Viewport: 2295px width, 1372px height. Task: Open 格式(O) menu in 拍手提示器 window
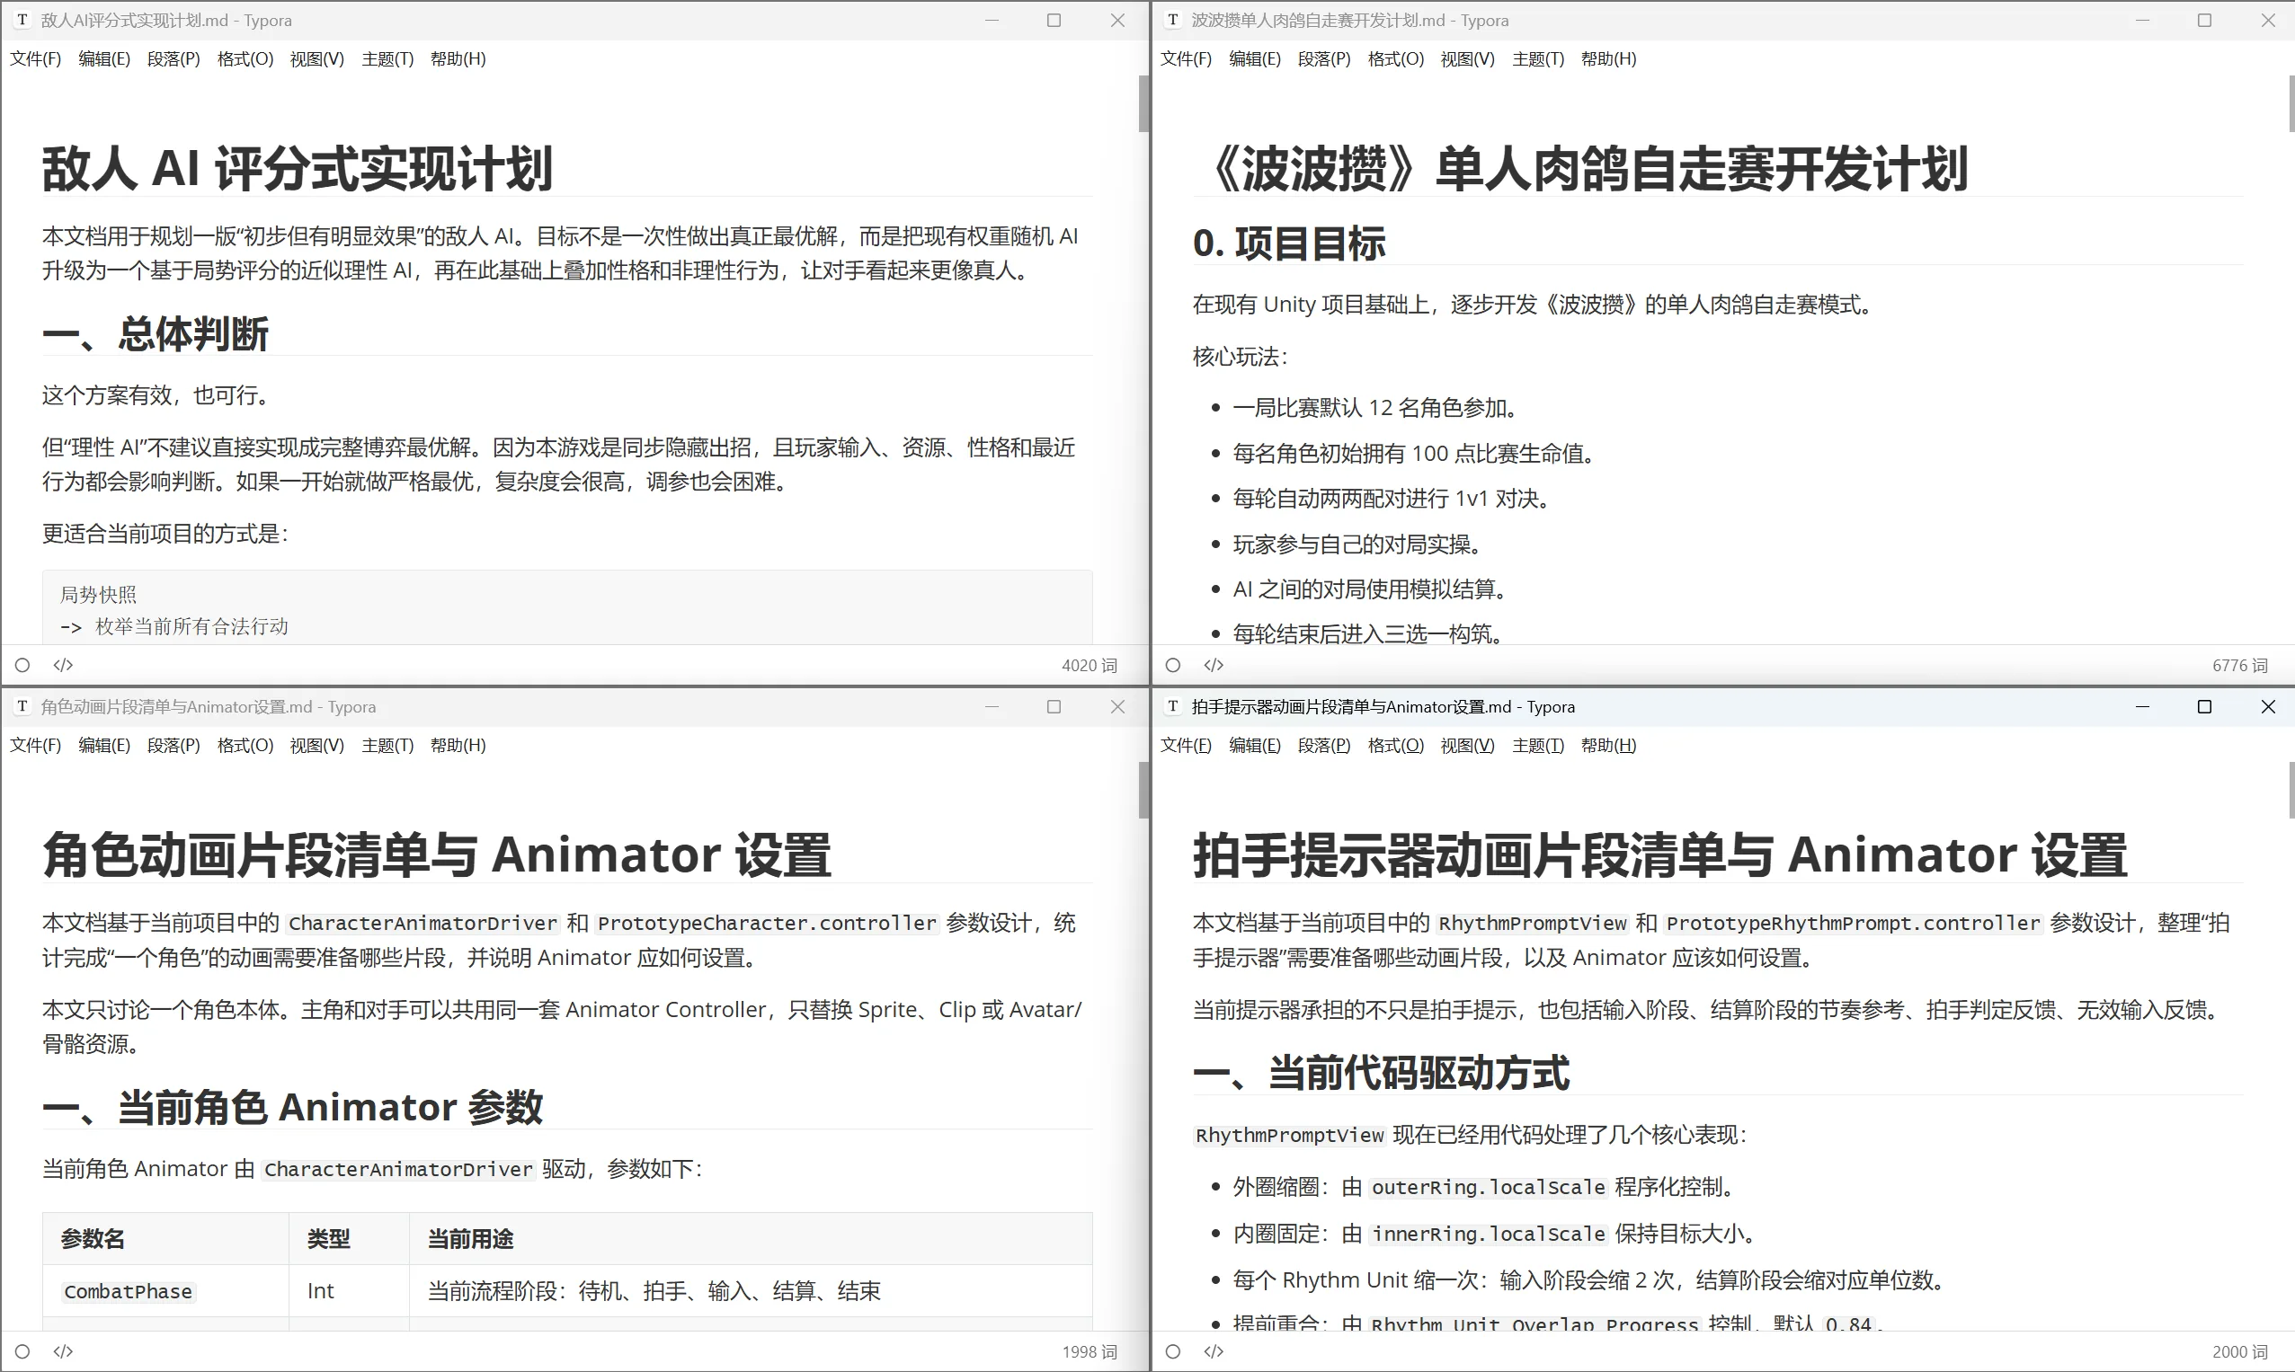[1396, 745]
